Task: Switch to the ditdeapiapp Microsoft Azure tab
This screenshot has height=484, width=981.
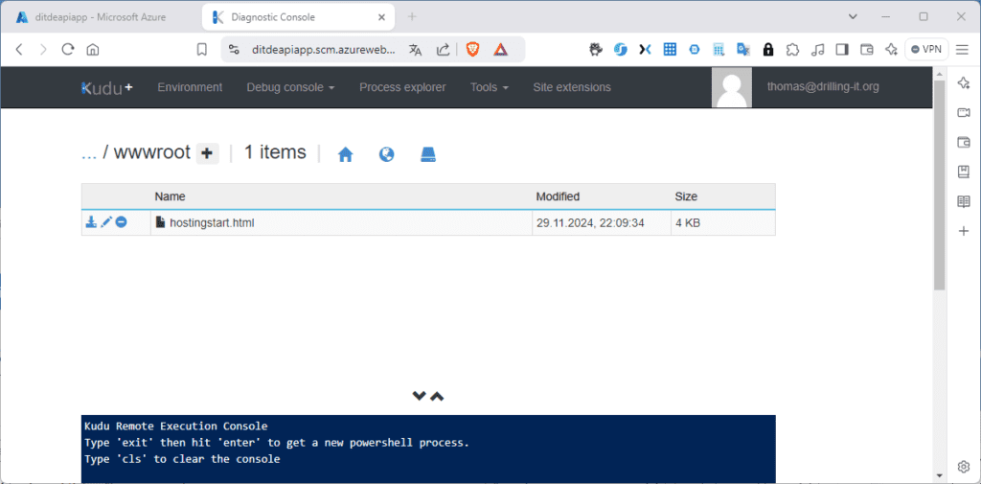Action: 100,17
